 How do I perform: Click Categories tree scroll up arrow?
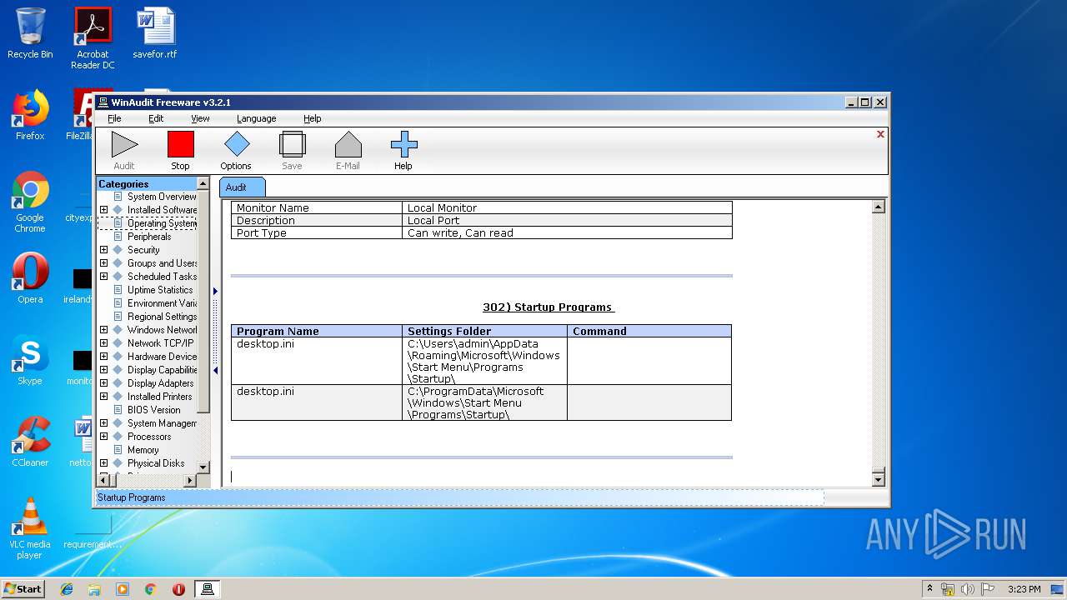pyautogui.click(x=203, y=183)
